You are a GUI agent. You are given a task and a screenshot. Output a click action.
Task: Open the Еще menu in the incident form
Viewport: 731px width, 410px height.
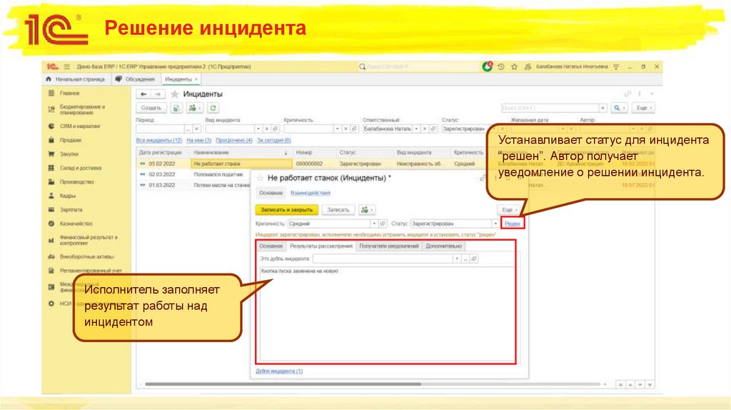tap(509, 210)
